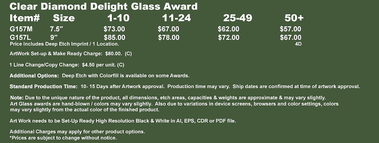Click the $78.00 price under 11-24
This screenshot has width=379, height=143.
point(169,38)
